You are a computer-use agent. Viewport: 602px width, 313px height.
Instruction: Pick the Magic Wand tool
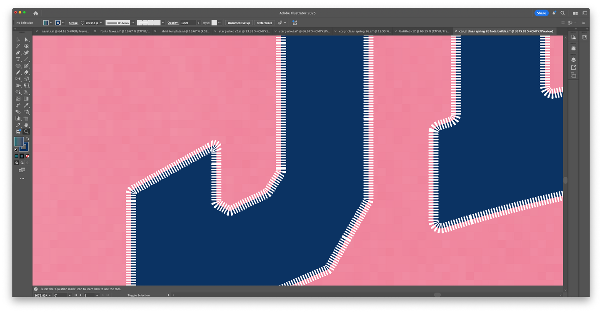(x=18, y=46)
